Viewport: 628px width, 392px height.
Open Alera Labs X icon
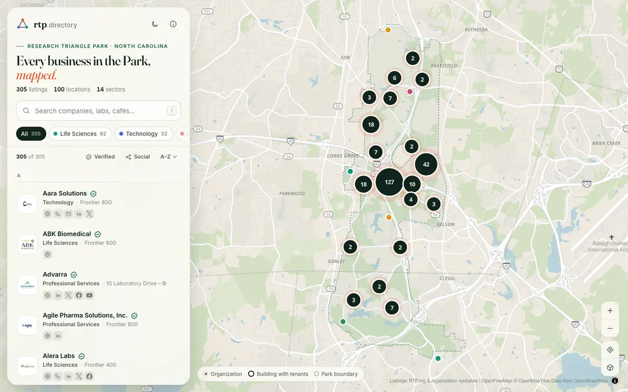[79, 376]
